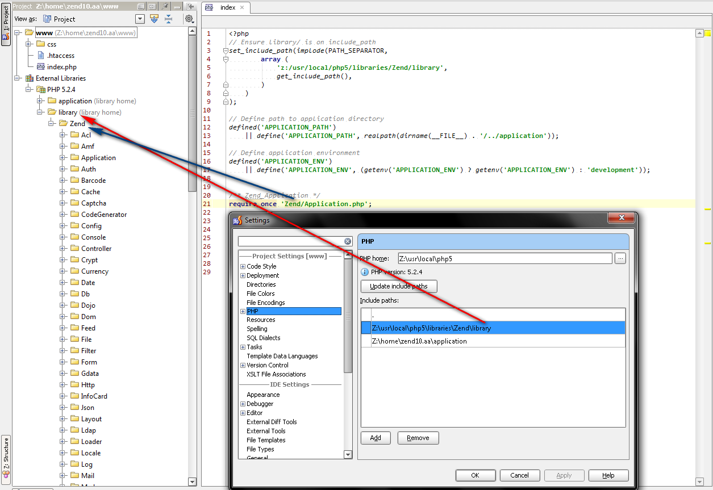The width and height of the screenshot is (713, 490).
Task: Select the Captcha folder icon
Action: click(74, 203)
